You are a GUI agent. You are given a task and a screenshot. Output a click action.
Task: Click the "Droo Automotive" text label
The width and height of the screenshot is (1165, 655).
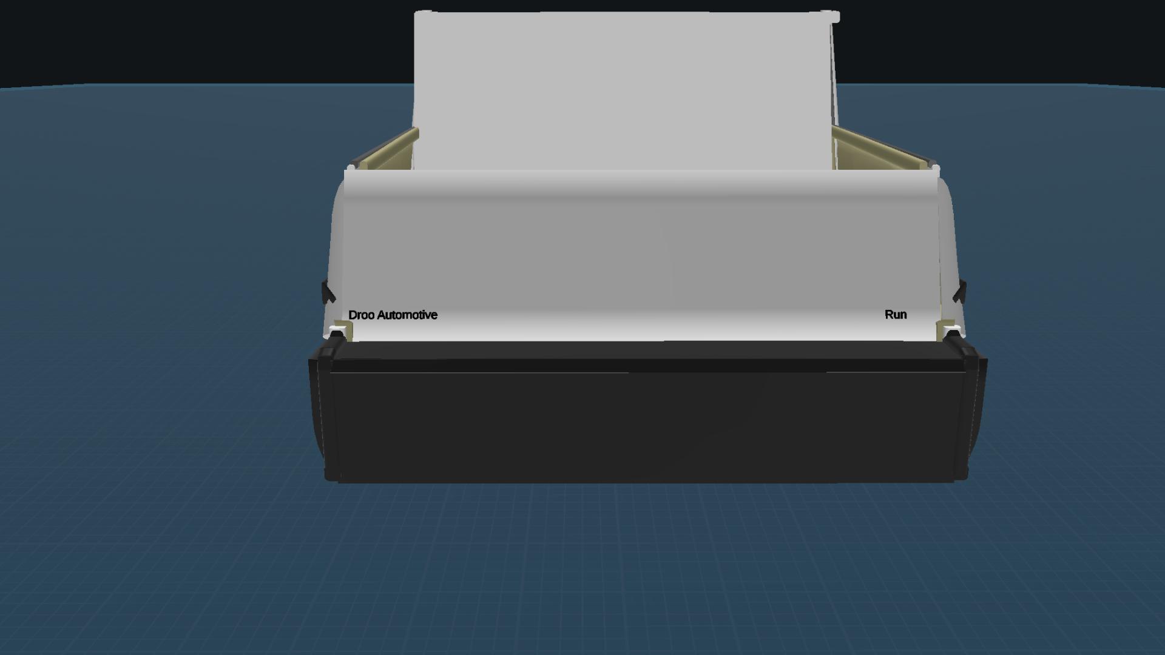(x=393, y=315)
